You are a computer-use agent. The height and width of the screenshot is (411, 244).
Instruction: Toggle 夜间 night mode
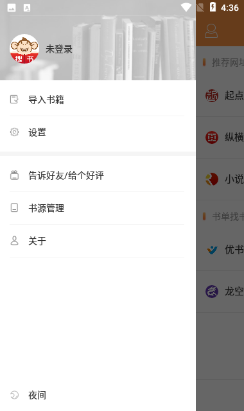(98, 395)
